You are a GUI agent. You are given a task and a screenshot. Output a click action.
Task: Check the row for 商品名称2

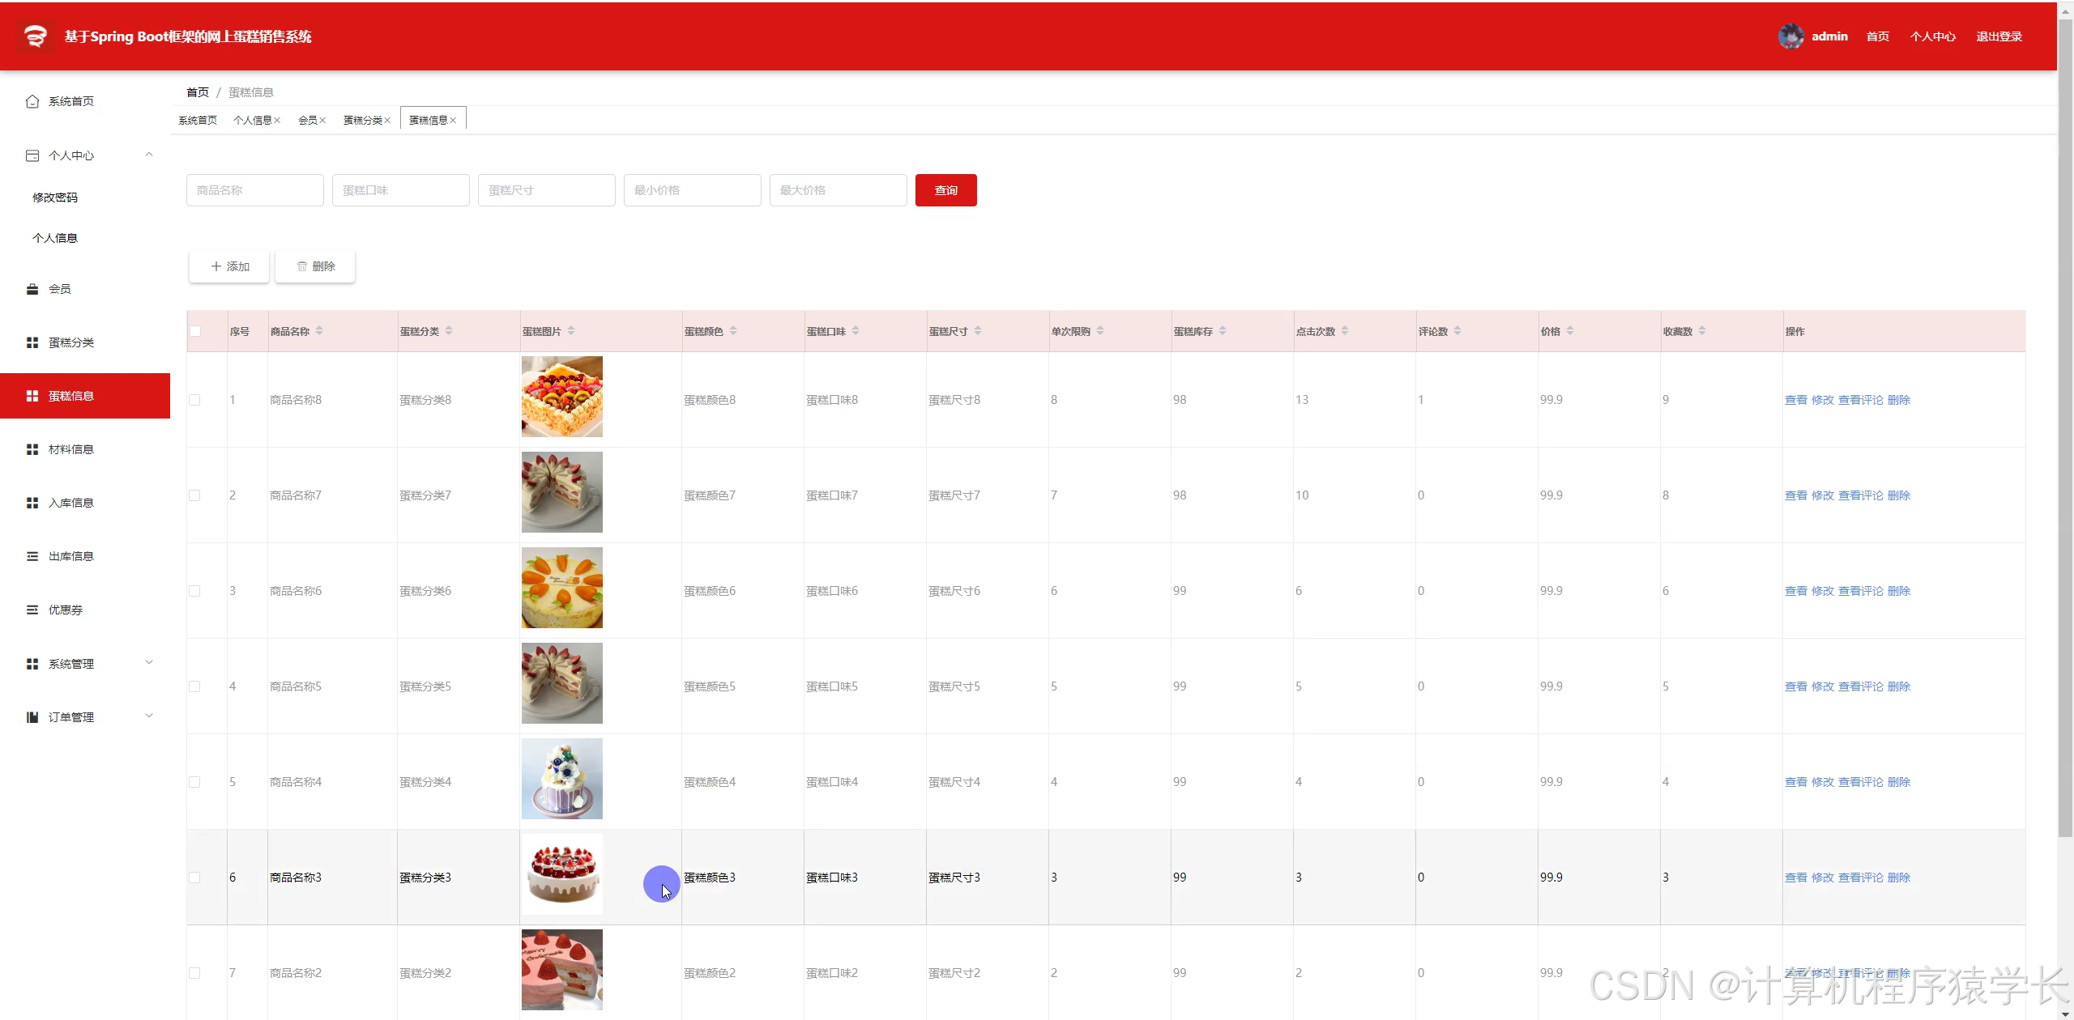click(x=194, y=973)
